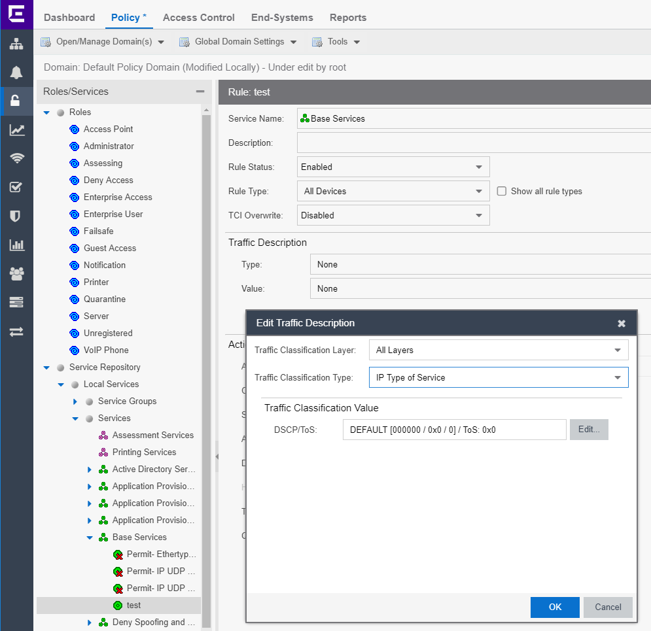
Task: Open the Traffic Classification Type dropdown
Action: [498, 377]
